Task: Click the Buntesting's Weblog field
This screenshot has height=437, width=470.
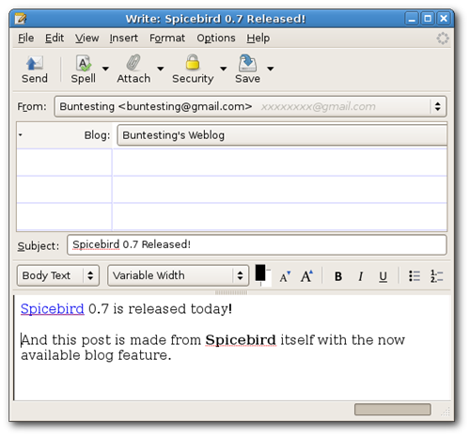Action: tap(282, 135)
